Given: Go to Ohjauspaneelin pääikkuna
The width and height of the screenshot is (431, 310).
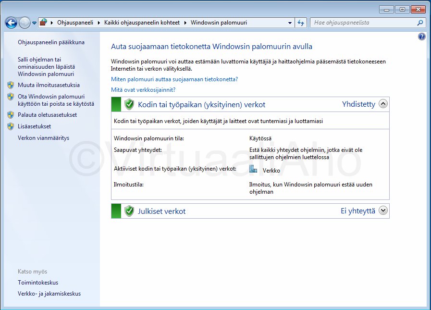Looking at the screenshot, I should coord(51,42).
